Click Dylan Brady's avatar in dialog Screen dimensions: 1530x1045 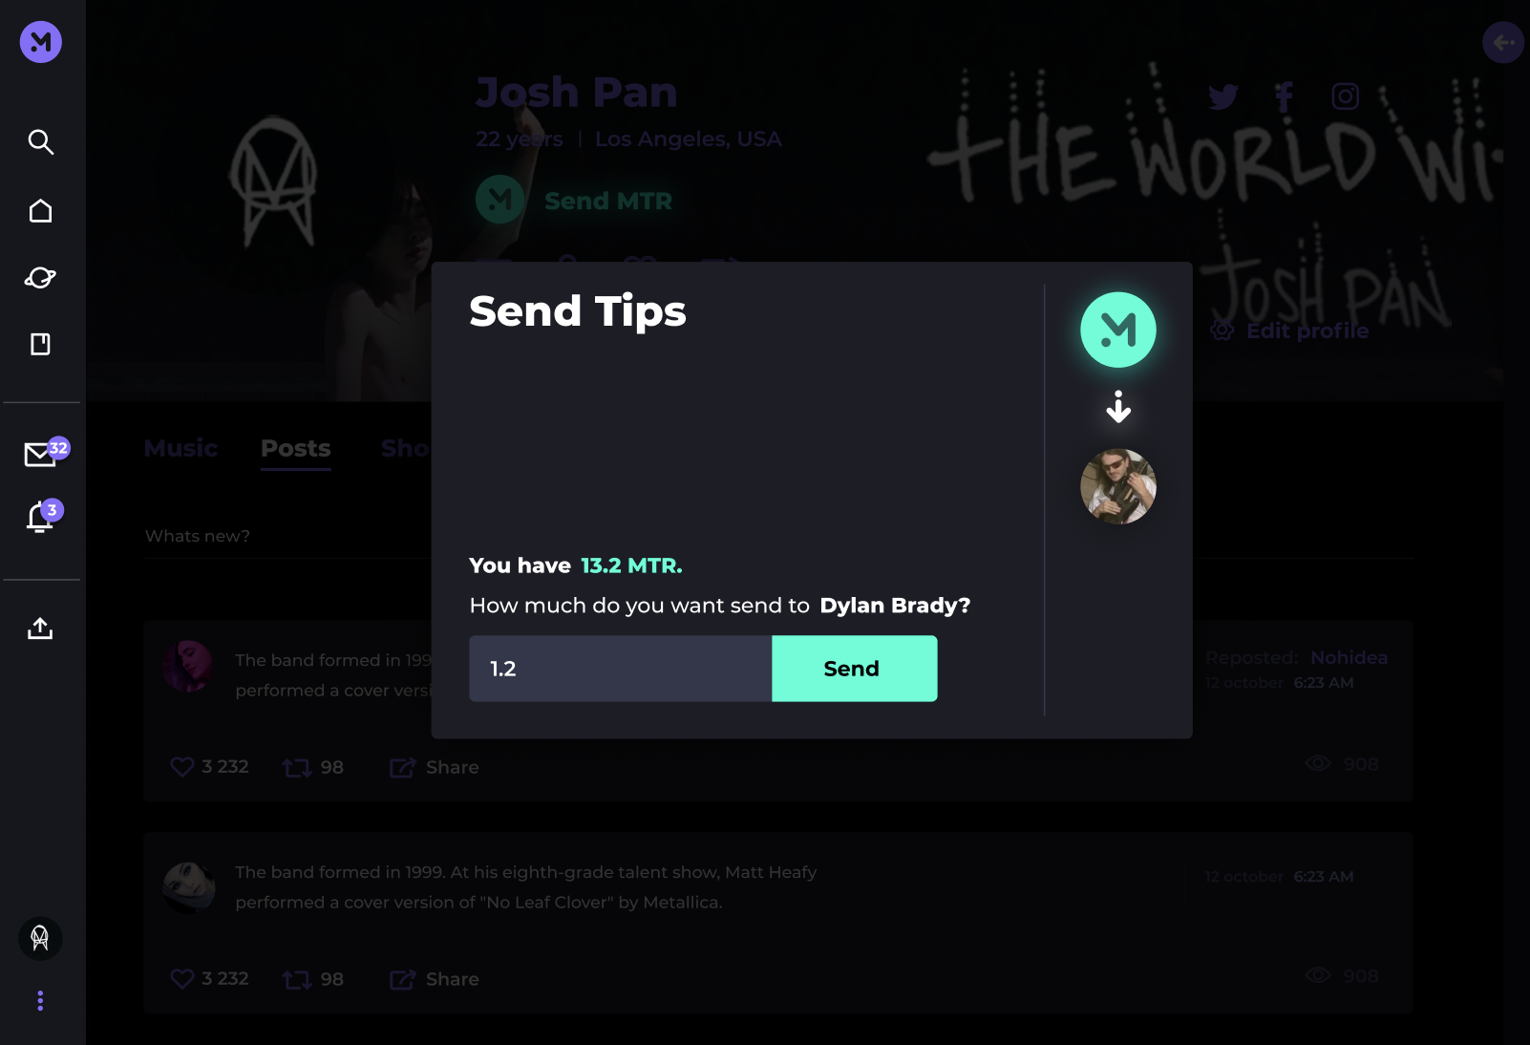coord(1118,487)
